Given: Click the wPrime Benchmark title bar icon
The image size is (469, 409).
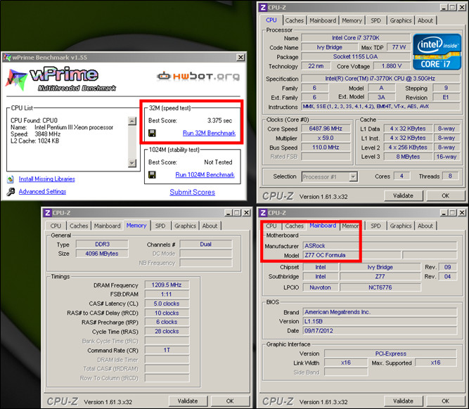Looking at the screenshot, I should (7, 56).
